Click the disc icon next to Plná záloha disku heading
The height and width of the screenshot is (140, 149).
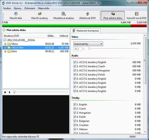(4, 30)
